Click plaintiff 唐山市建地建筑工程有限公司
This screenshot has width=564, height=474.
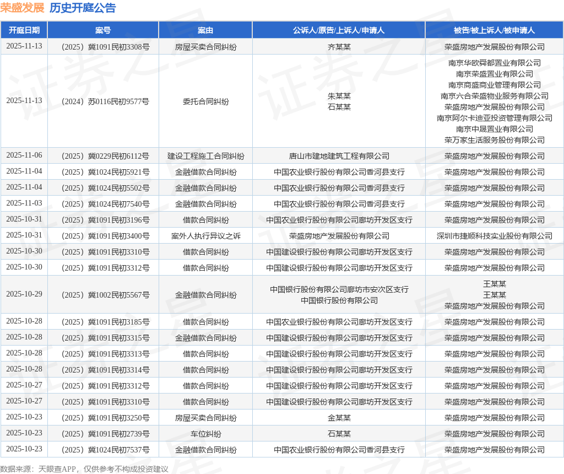point(339,156)
